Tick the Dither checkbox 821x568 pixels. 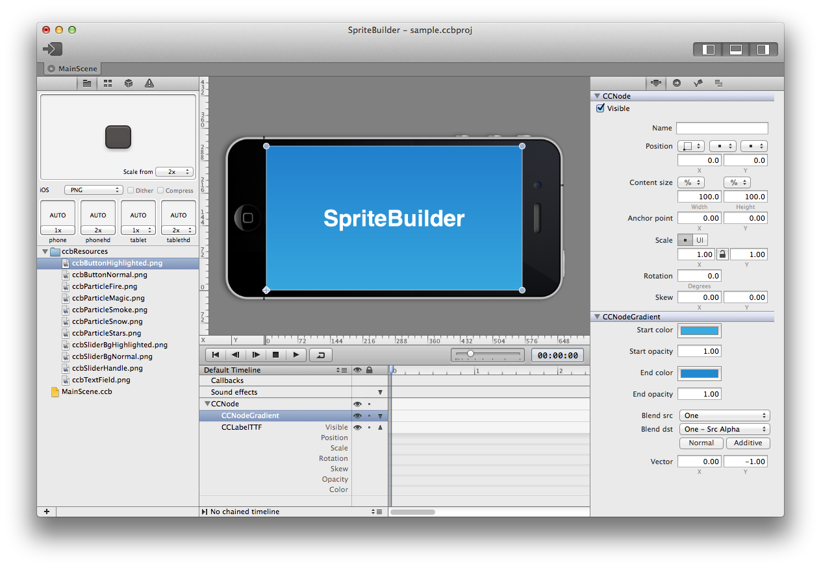point(131,190)
